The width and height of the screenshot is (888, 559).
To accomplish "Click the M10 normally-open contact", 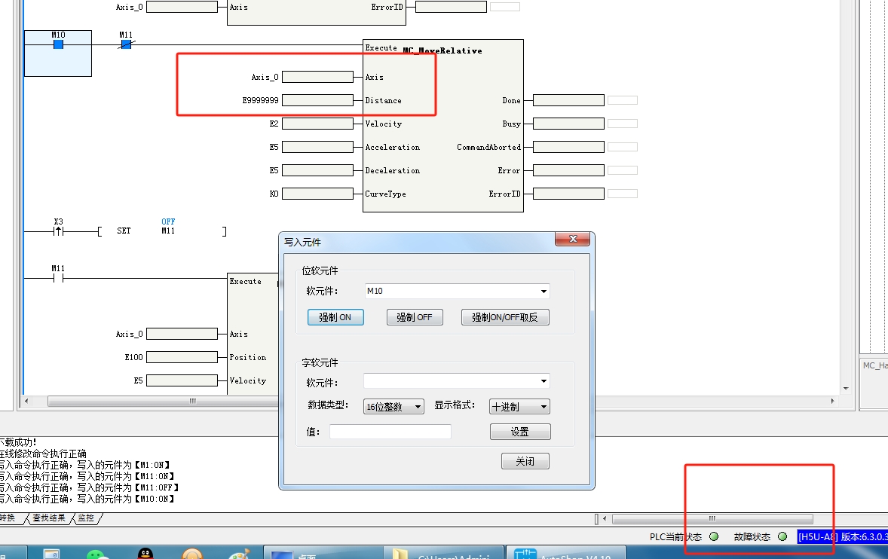I will (x=58, y=44).
